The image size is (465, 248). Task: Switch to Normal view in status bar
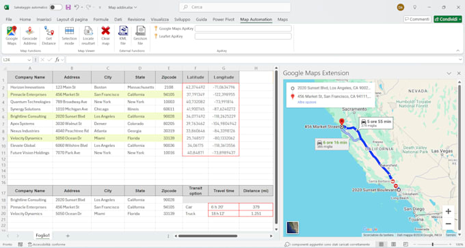pyautogui.click(x=381, y=244)
